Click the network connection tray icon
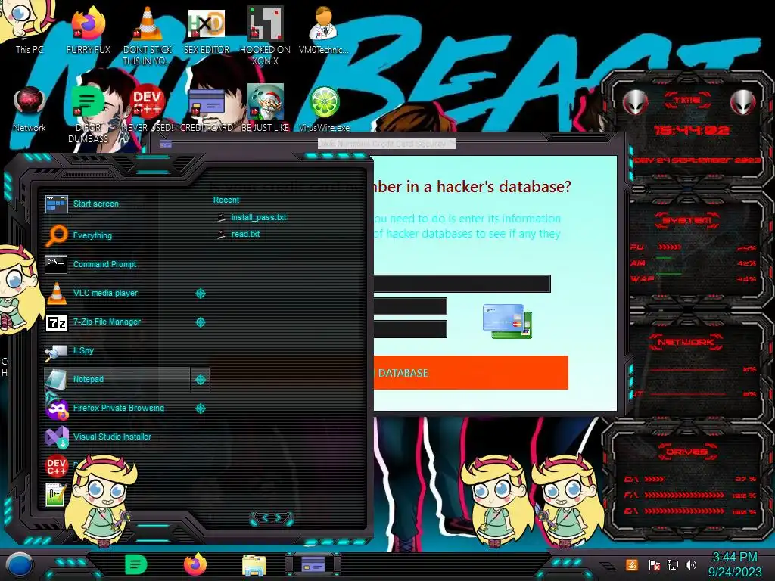Image resolution: width=775 pixels, height=581 pixels. tap(672, 565)
